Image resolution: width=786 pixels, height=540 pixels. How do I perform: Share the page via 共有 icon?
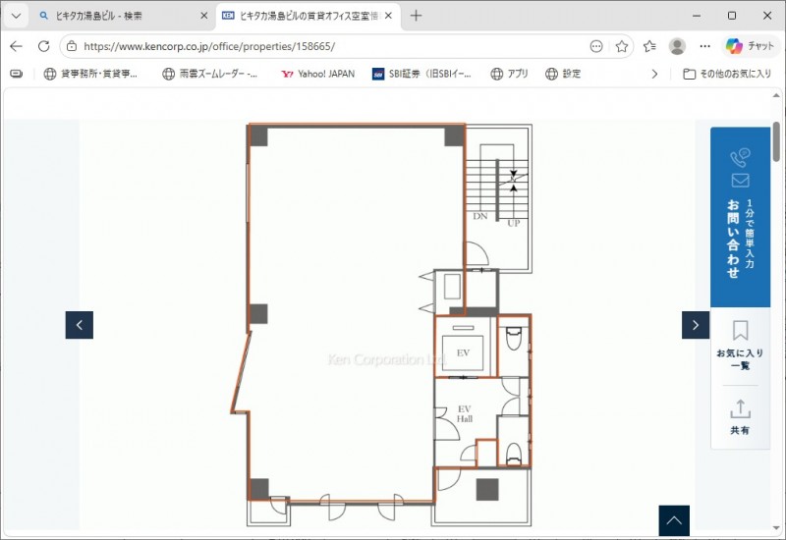pos(740,416)
